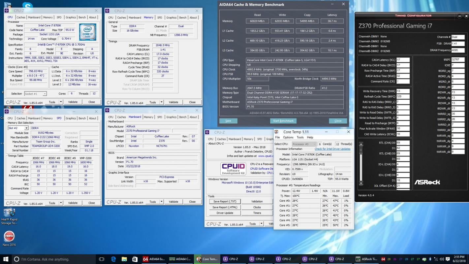Viewport: 469px width, 264px height.
Task: Switch to Bench tab in SPD CPU-Z window
Action: click(x=82, y=118)
